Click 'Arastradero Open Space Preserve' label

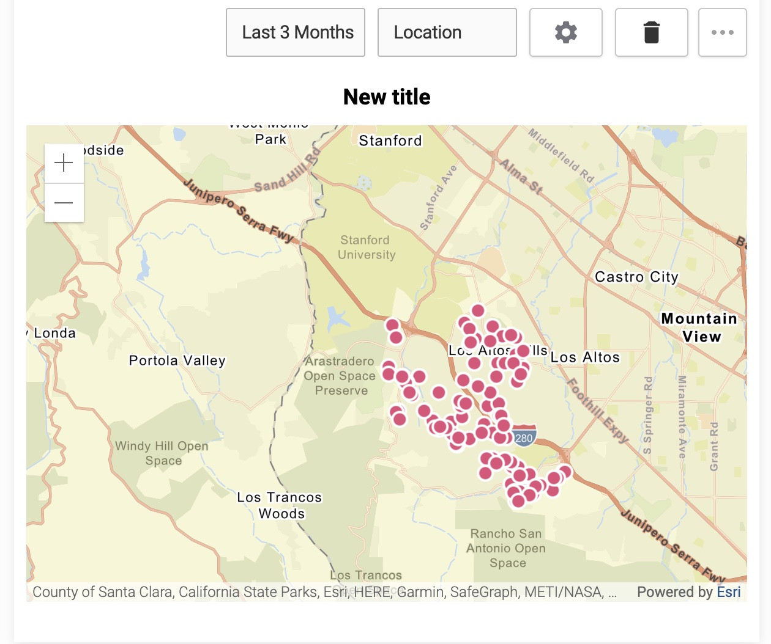pos(340,376)
